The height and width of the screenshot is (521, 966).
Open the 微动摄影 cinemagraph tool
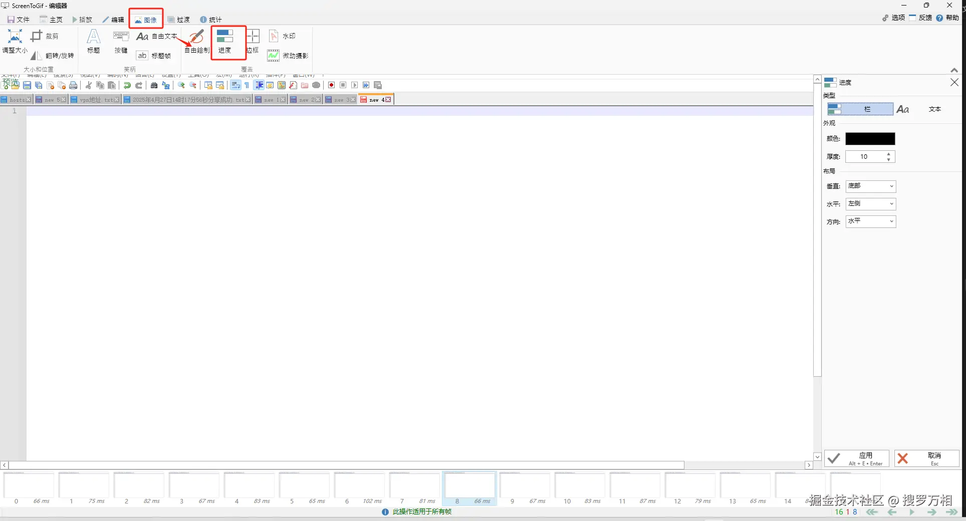(288, 56)
